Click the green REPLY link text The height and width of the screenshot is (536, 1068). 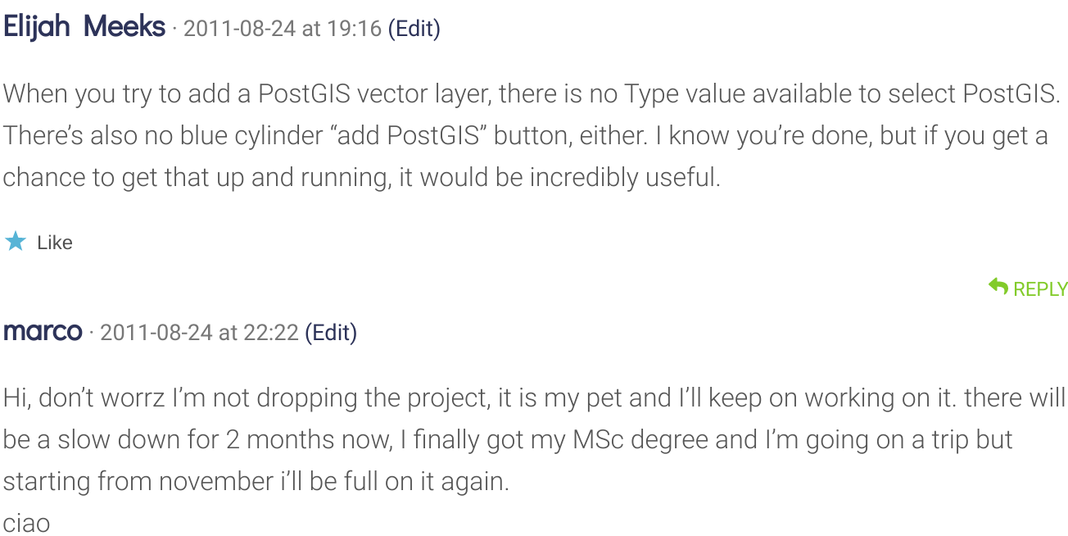pos(1040,289)
